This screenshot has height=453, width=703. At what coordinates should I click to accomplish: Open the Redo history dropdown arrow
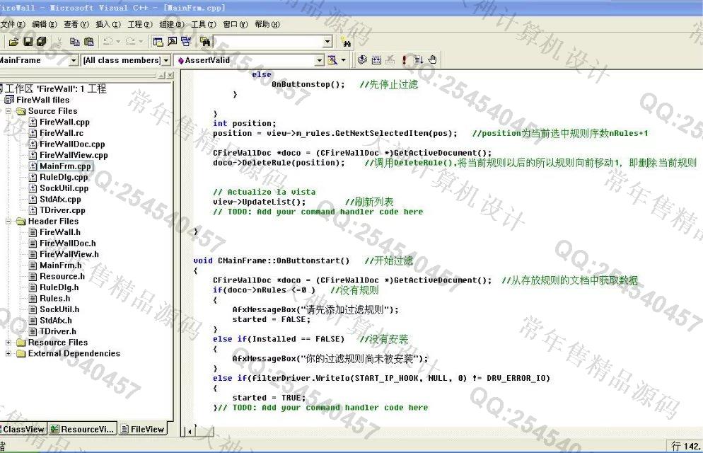[140, 42]
